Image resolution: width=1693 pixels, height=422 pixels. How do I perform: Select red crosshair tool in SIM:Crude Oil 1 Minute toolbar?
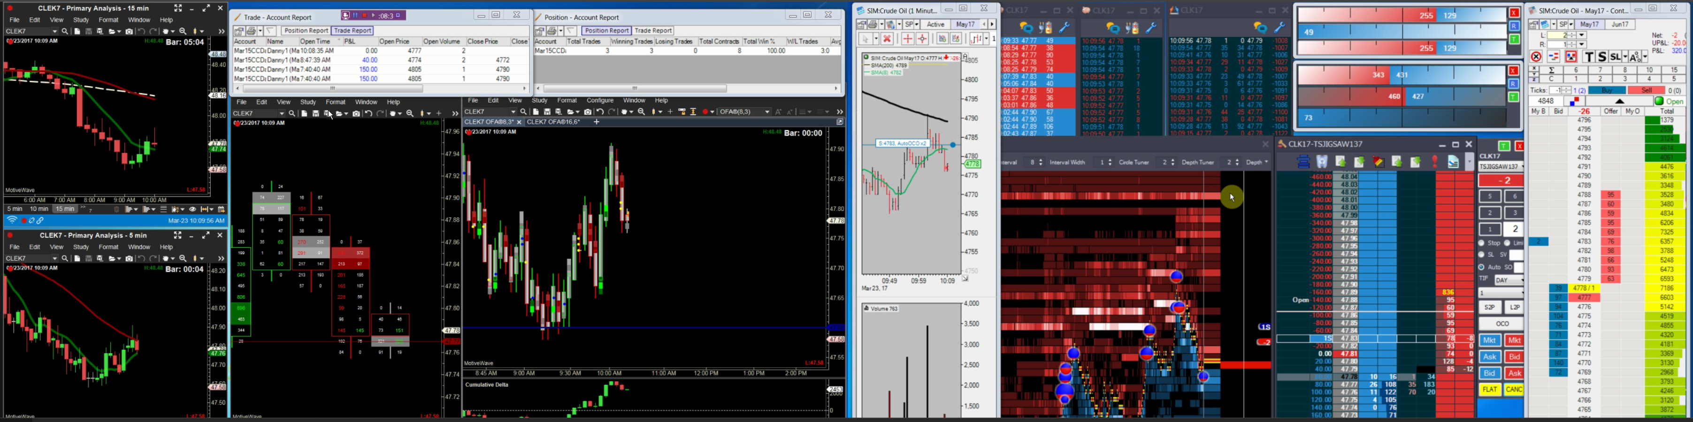tap(908, 39)
